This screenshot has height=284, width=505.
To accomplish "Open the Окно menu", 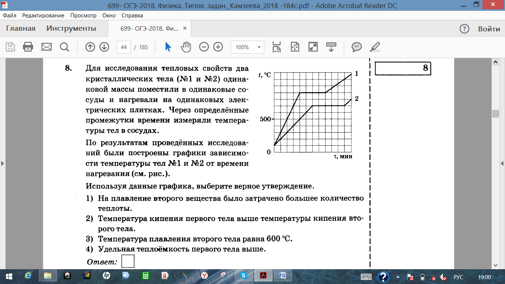I will [x=109, y=16].
